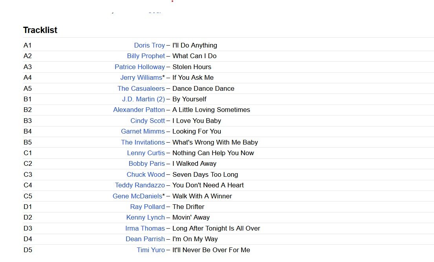Go to Cindy Scott's artist page
Image resolution: width=434 pixels, height=262 pixels.
pos(148,121)
